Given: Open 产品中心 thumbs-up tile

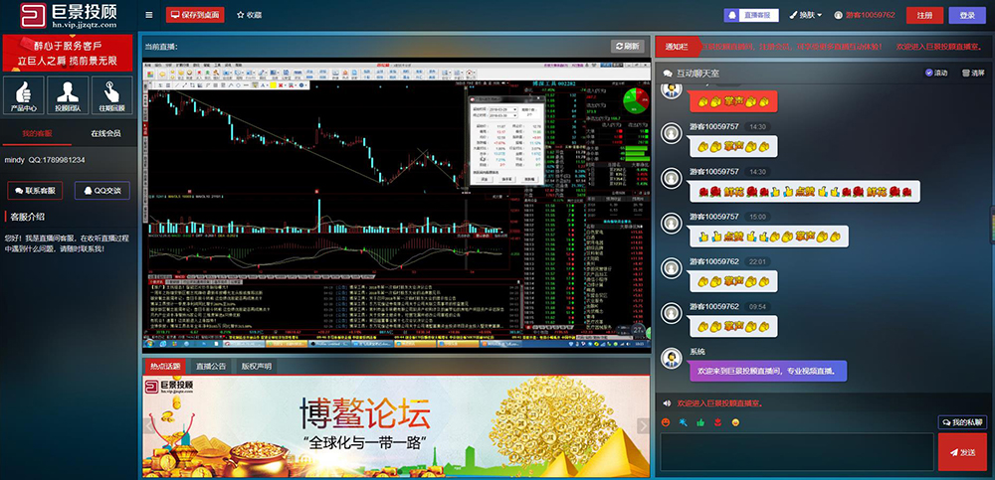Looking at the screenshot, I should [24, 95].
